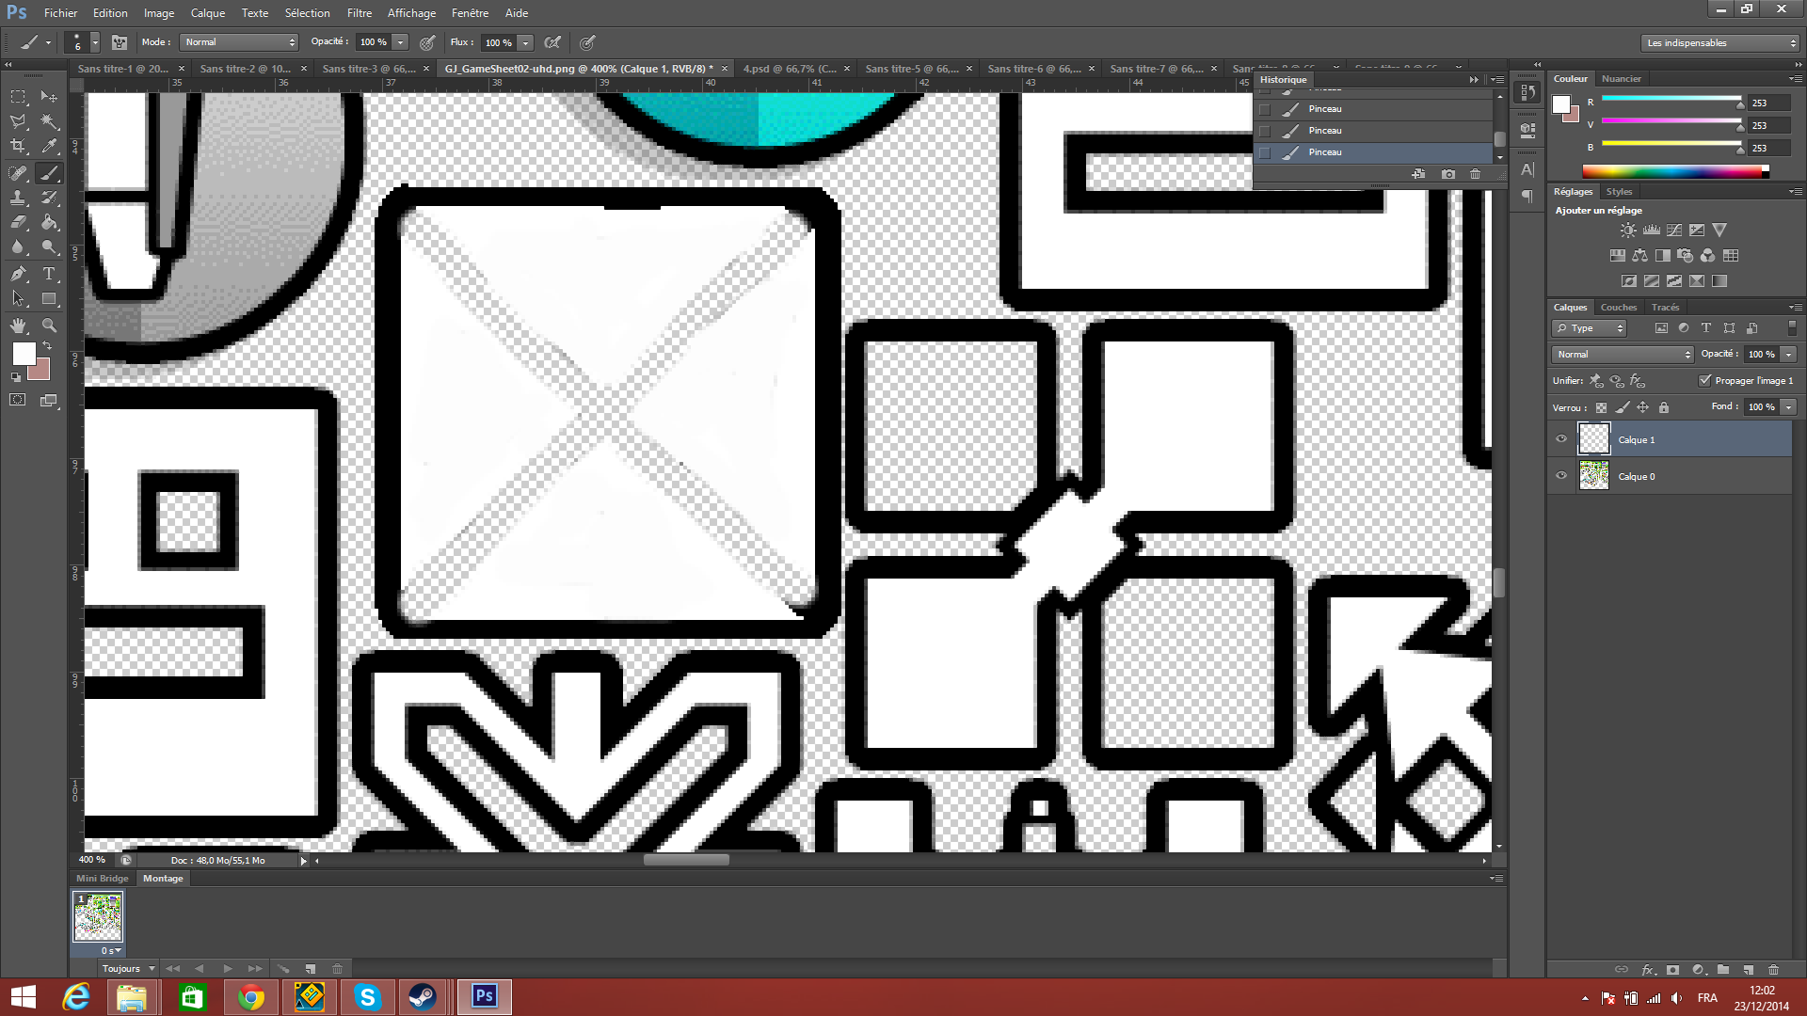The width and height of the screenshot is (1807, 1016).
Task: Select the Paint Bucket tool
Action: [49, 223]
